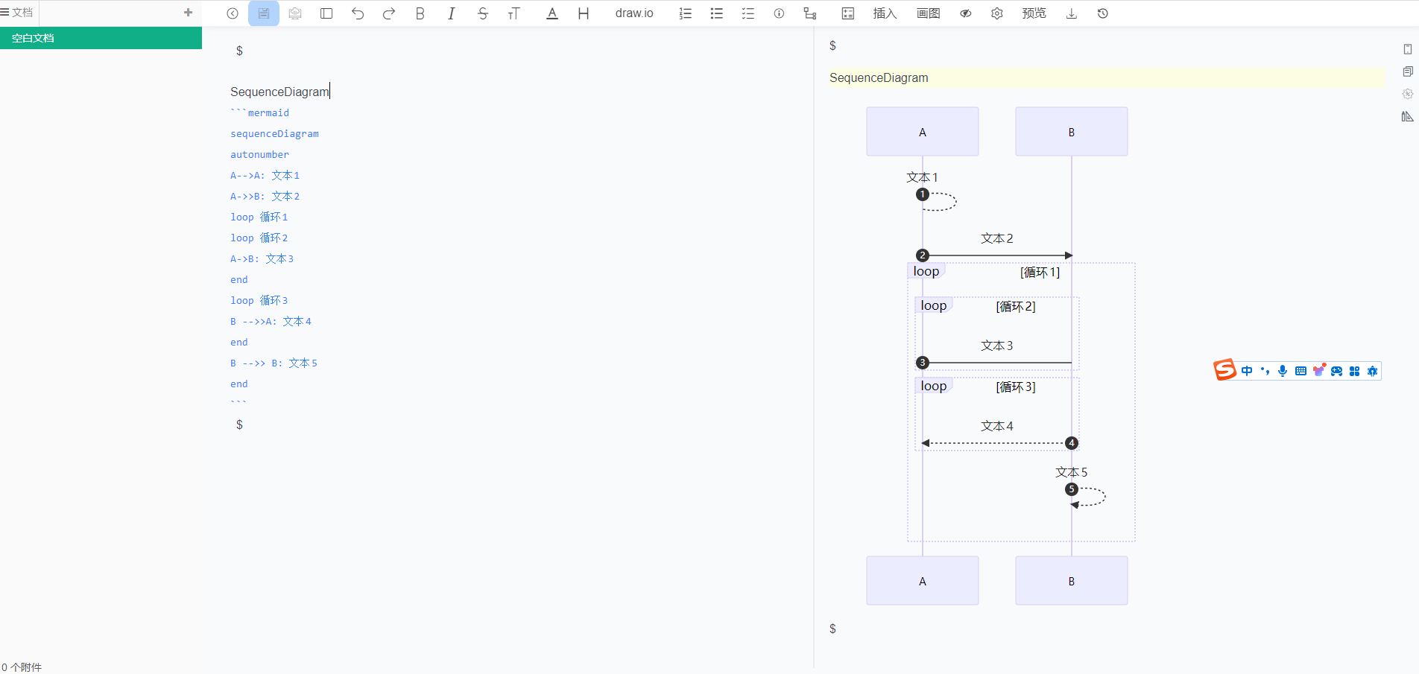Undo the last edit
1419x674 pixels.
click(358, 13)
